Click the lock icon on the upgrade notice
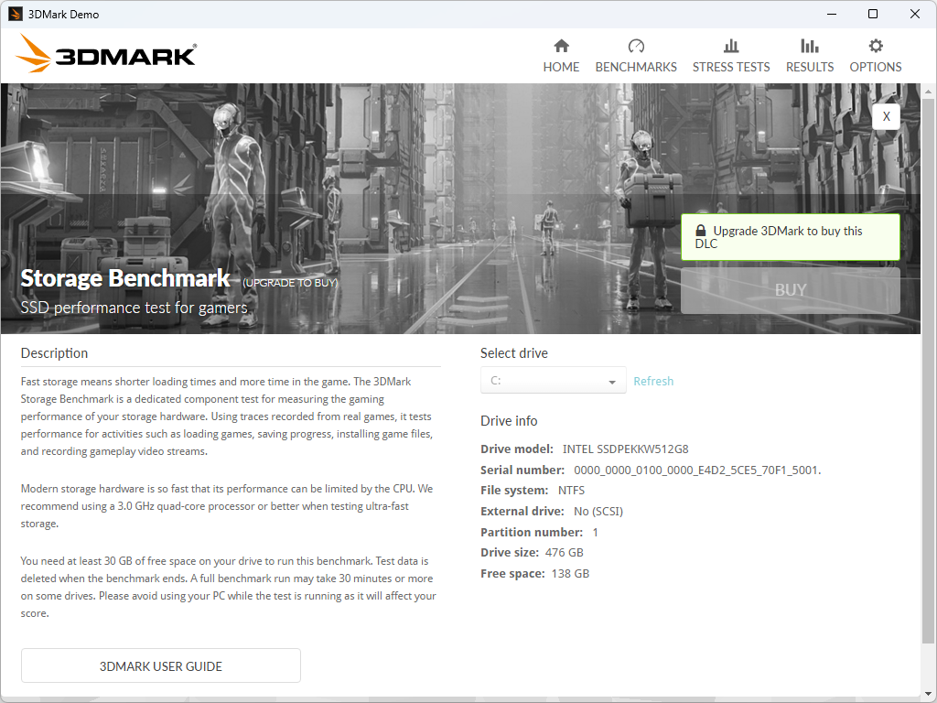 [701, 230]
